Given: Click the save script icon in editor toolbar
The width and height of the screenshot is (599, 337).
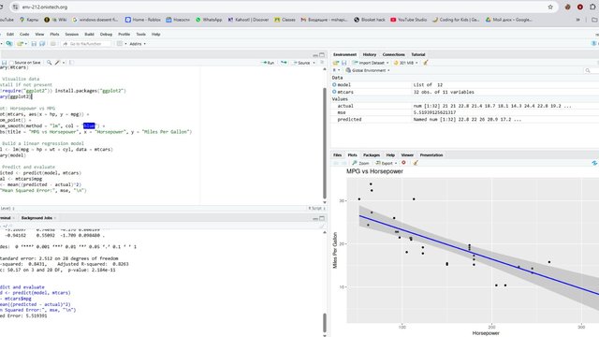Looking at the screenshot, I should click(x=4, y=63).
